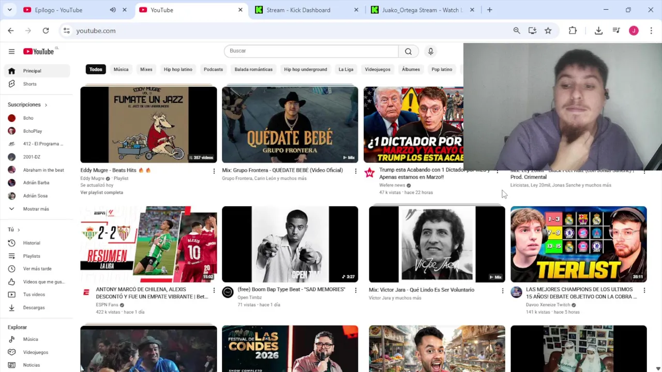
Task: Open the media control icon in toolbar
Action: coord(616,30)
